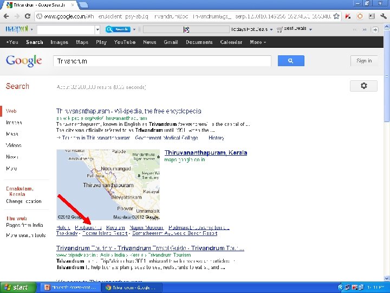This screenshot has width=390, height=293.
Task: Expand More search tools
Action: (x=26, y=235)
